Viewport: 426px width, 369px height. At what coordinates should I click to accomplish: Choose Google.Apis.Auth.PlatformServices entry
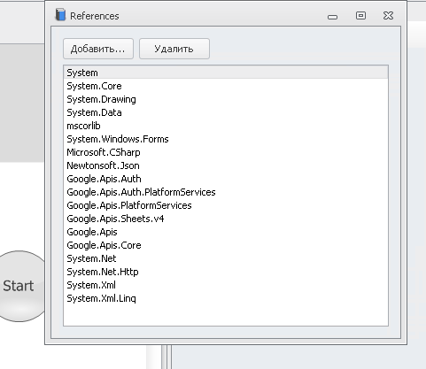click(x=226, y=192)
